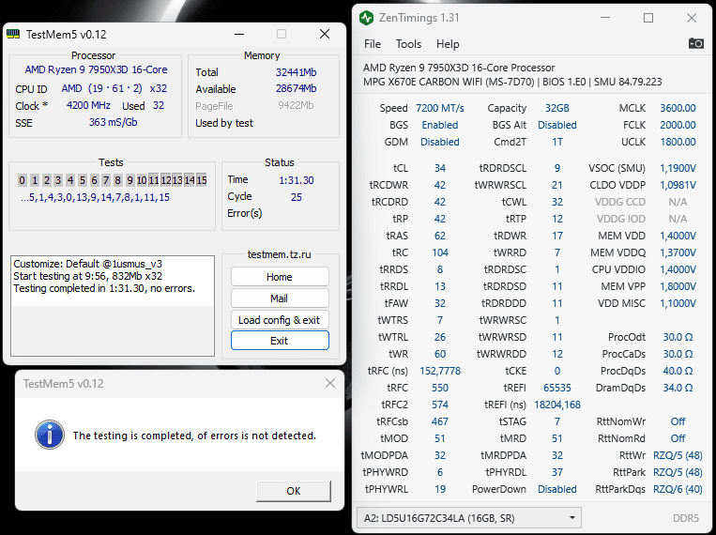Confirm dialog with the OK button
The height and width of the screenshot is (535, 716).
[x=293, y=491]
